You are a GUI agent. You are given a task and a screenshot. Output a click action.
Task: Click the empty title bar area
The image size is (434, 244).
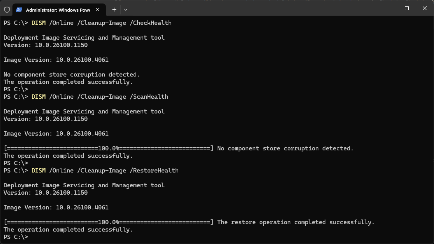point(253,9)
